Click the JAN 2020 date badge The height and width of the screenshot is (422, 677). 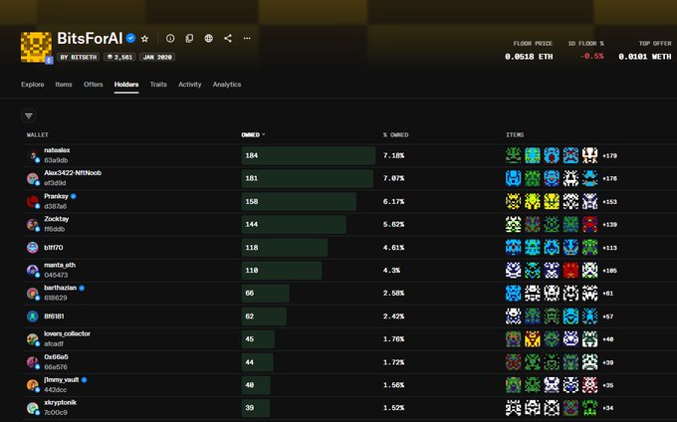pyautogui.click(x=157, y=57)
